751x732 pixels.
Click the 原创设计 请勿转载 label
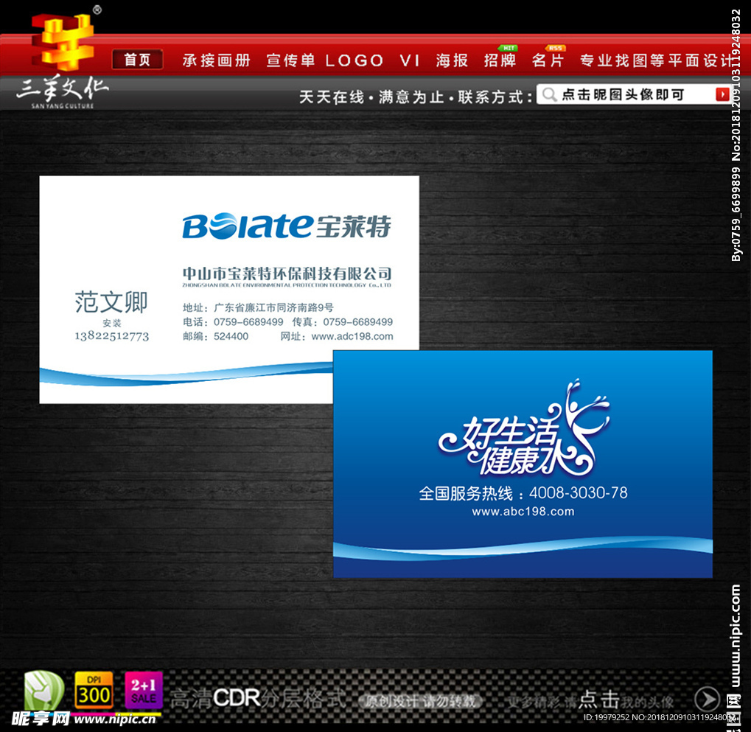point(421,701)
